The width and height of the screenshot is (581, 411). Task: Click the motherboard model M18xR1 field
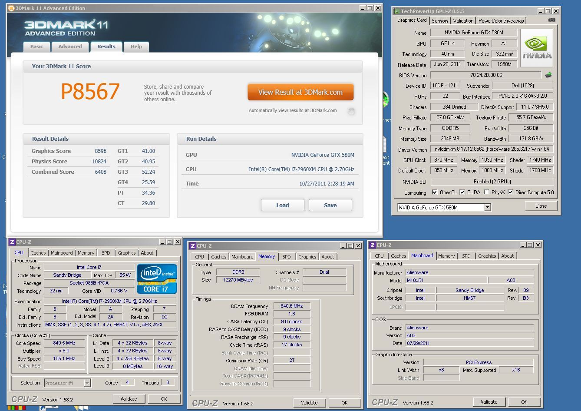(446, 280)
